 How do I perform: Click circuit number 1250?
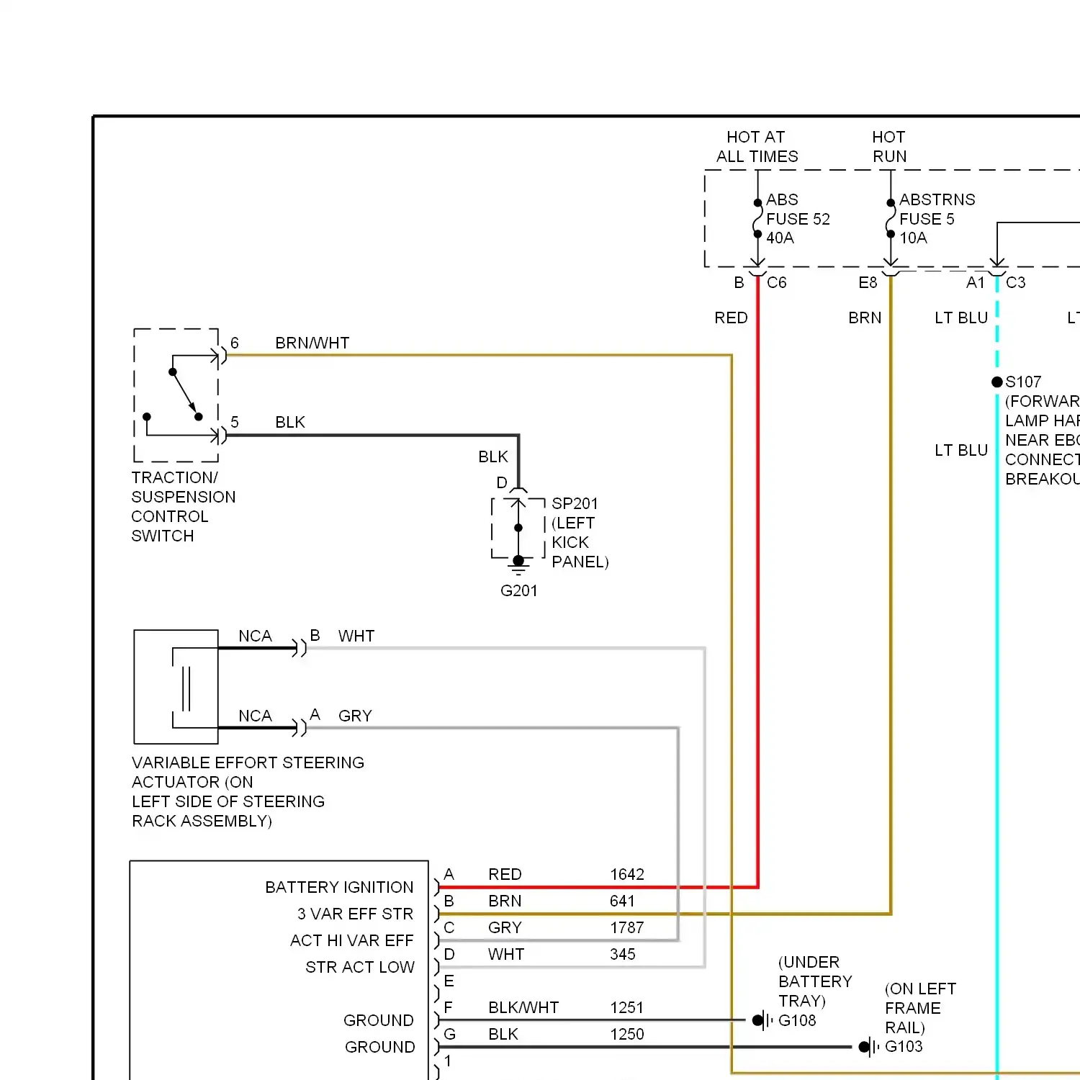tap(627, 1035)
